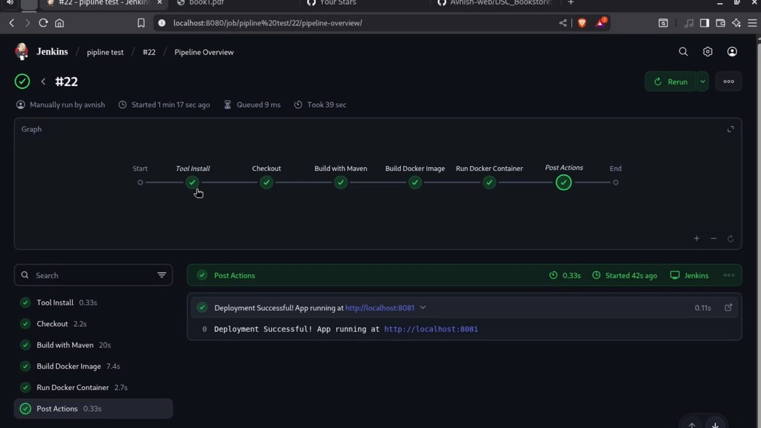Select Checkout stage in sidebar
This screenshot has height=428, width=761.
point(93,324)
